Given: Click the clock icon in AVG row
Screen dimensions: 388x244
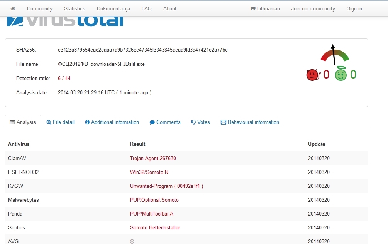Looking at the screenshot, I should (132, 241).
